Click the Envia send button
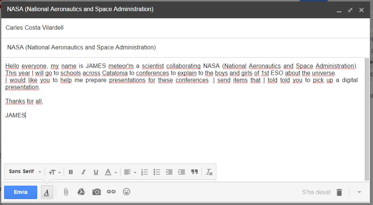 (21, 192)
